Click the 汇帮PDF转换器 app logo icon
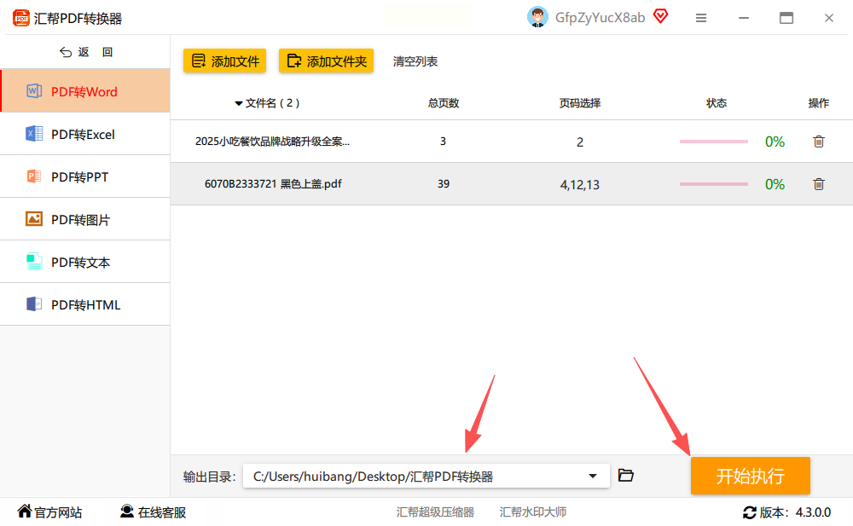Image resolution: width=853 pixels, height=526 pixels. tap(21, 18)
